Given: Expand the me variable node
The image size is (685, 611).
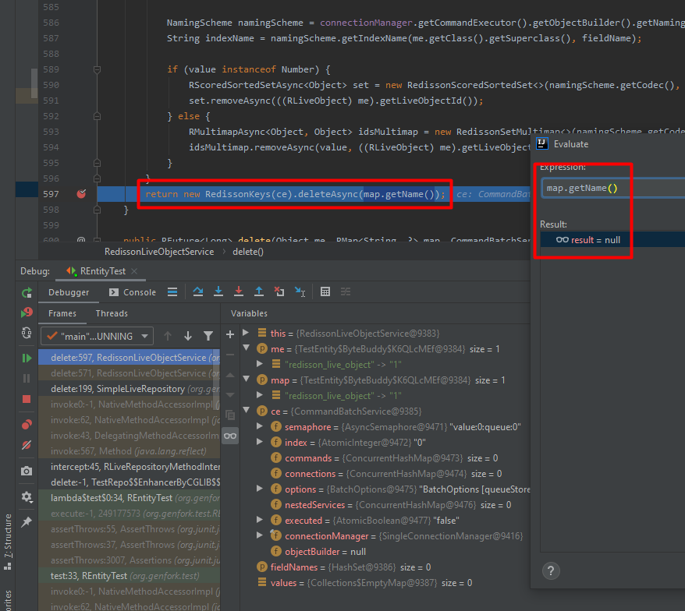Looking at the screenshot, I should point(248,348).
